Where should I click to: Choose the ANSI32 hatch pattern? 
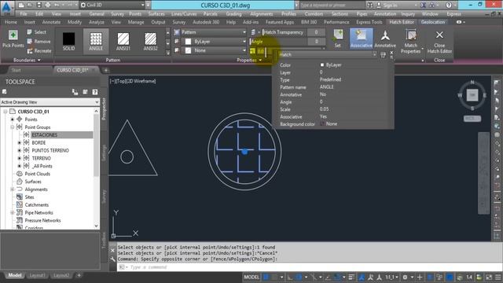click(x=150, y=41)
